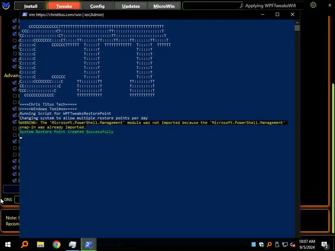Screen dimensions: 335x251
Task: Click the '====Chris Titus Tech=====' line
Action: point(48,104)
